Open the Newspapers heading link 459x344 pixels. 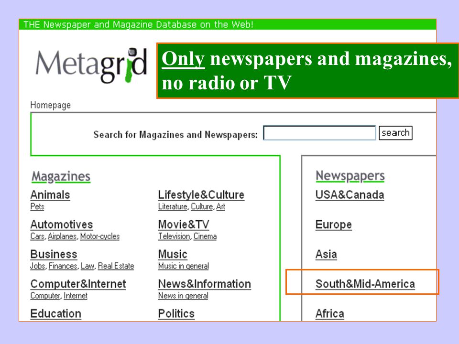[x=350, y=176]
